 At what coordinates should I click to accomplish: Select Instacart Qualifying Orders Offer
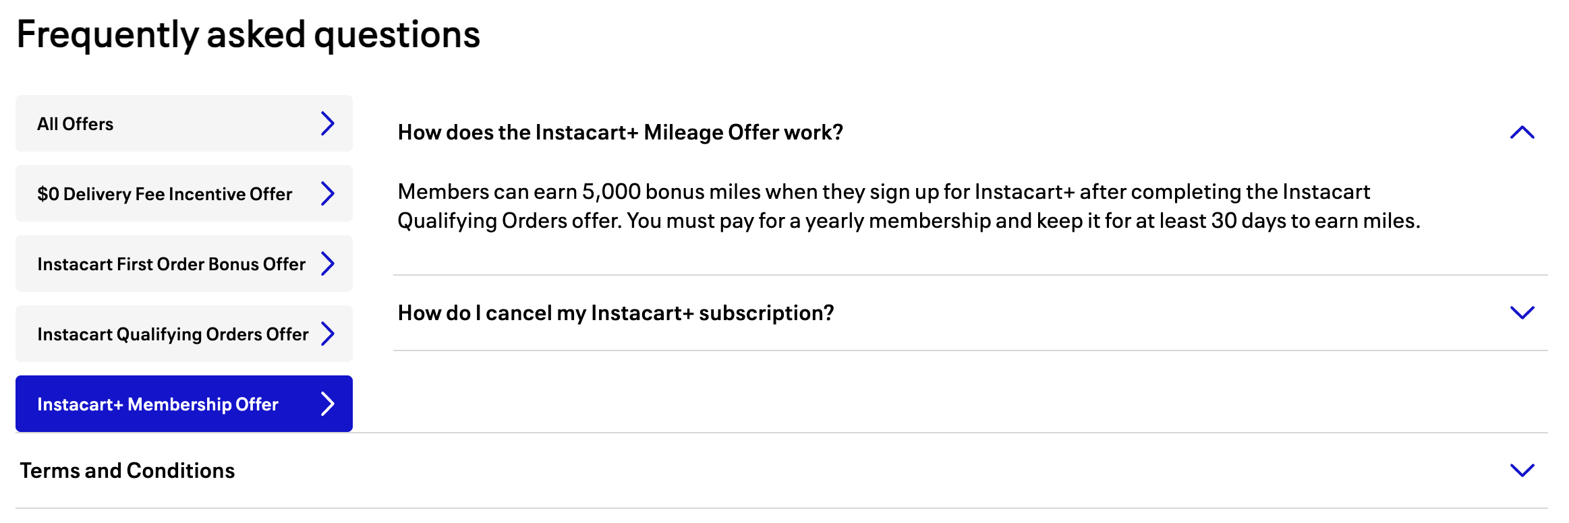point(173,334)
